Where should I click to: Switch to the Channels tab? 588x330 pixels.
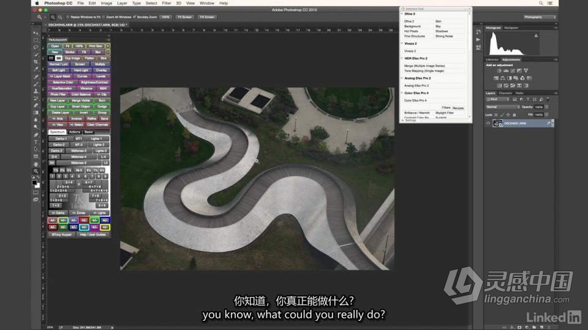505,93
